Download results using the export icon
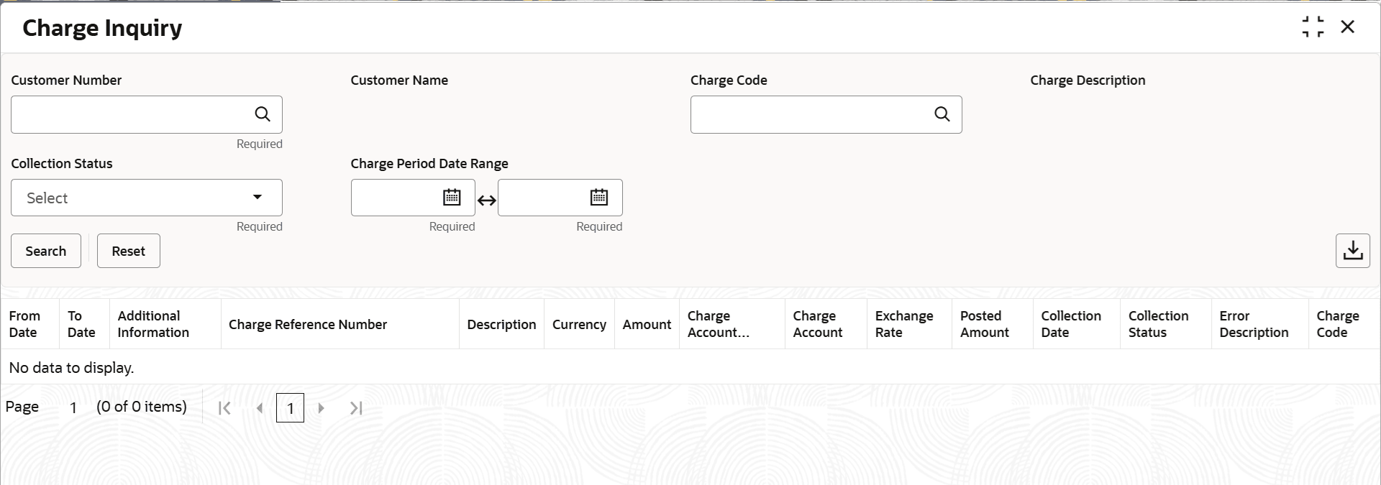This screenshot has width=1381, height=485. [1353, 251]
